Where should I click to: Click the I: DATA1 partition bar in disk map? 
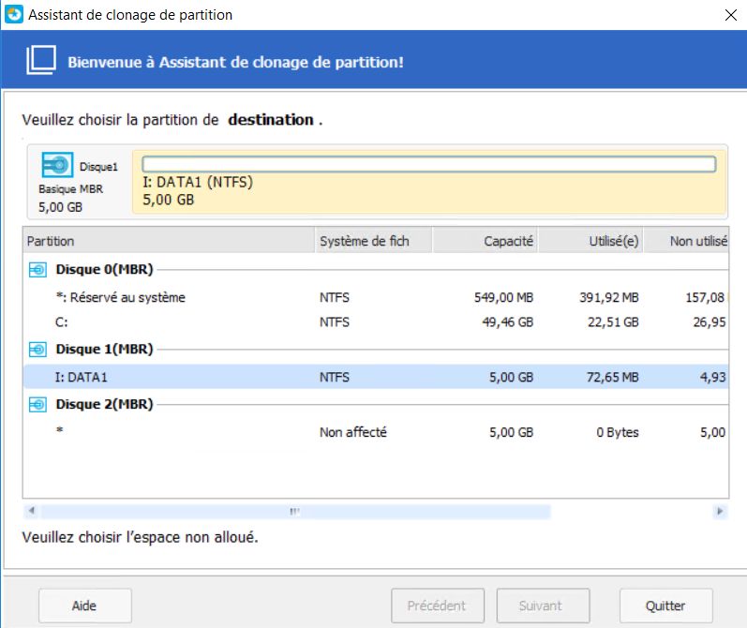click(x=428, y=181)
